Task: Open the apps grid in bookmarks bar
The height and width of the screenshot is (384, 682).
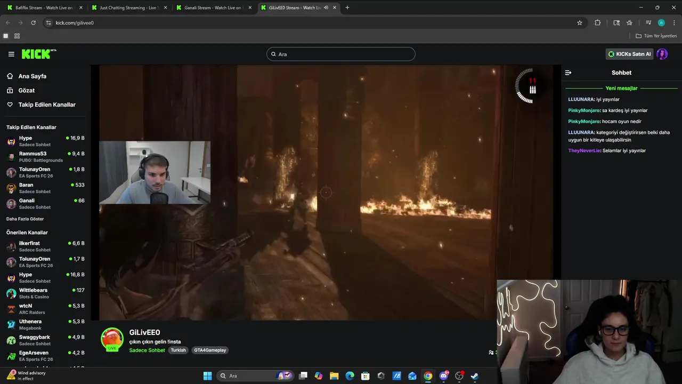Action: pos(17,36)
